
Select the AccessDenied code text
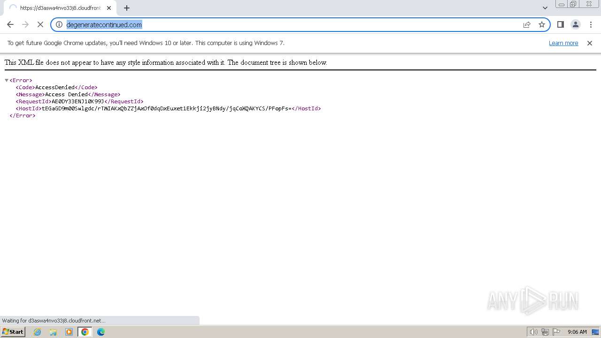(55, 87)
